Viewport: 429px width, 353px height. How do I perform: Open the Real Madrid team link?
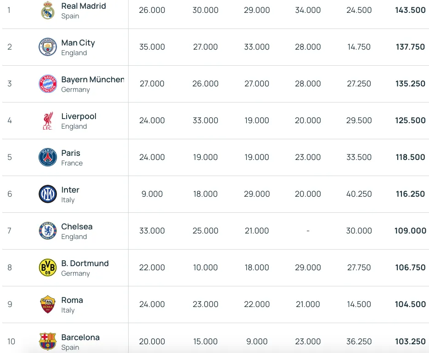pyautogui.click(x=84, y=6)
